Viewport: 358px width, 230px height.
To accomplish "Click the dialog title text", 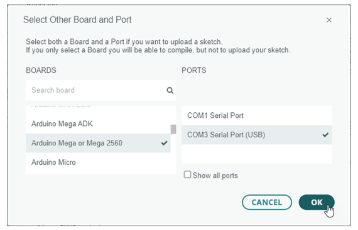I will pos(77,20).
